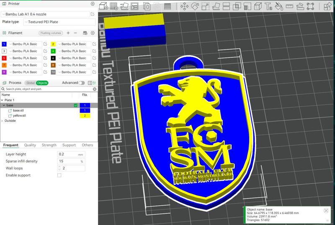Toggle the green checkbox on base row
This screenshot has width=335, height=225.
(x=75, y=105)
